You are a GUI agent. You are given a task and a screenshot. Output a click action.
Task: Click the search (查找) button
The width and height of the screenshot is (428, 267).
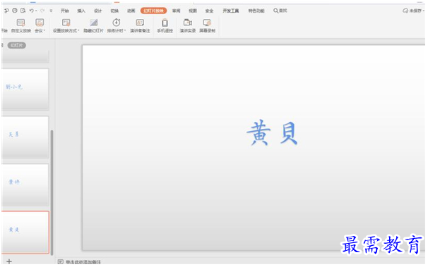pos(280,11)
